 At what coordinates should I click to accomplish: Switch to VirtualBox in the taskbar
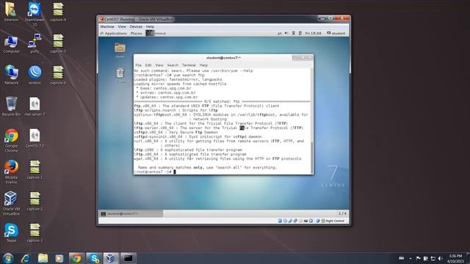pyautogui.click(x=111, y=258)
